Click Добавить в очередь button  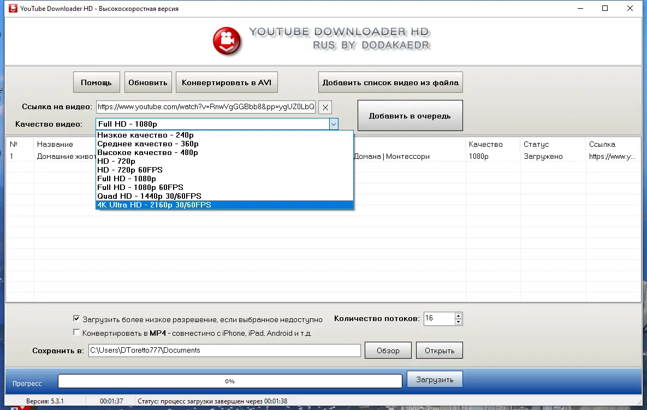coord(409,116)
